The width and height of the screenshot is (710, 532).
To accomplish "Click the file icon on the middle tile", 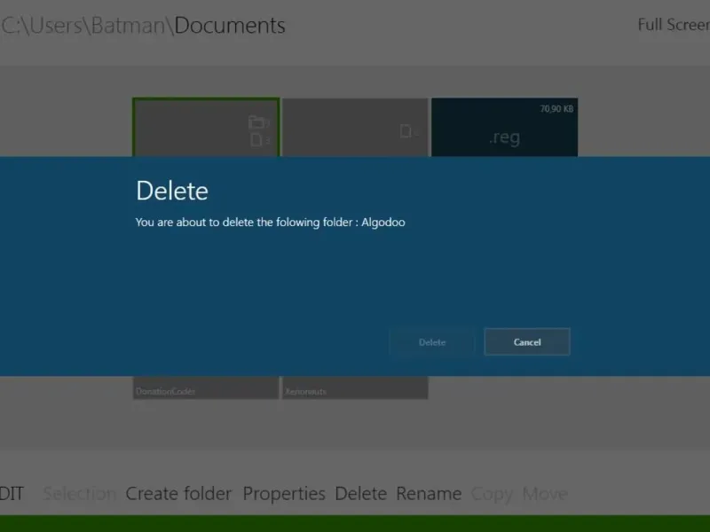I will click(x=407, y=131).
